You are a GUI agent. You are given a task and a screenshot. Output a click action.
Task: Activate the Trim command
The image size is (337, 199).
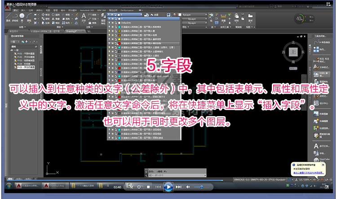[x=66, y=15]
